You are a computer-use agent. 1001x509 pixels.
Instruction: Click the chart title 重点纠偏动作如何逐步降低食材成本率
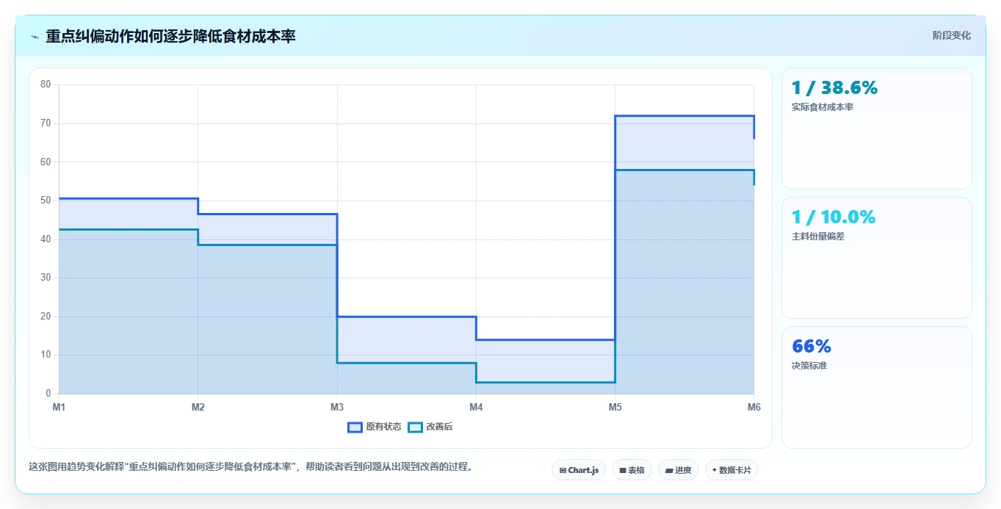click(170, 37)
